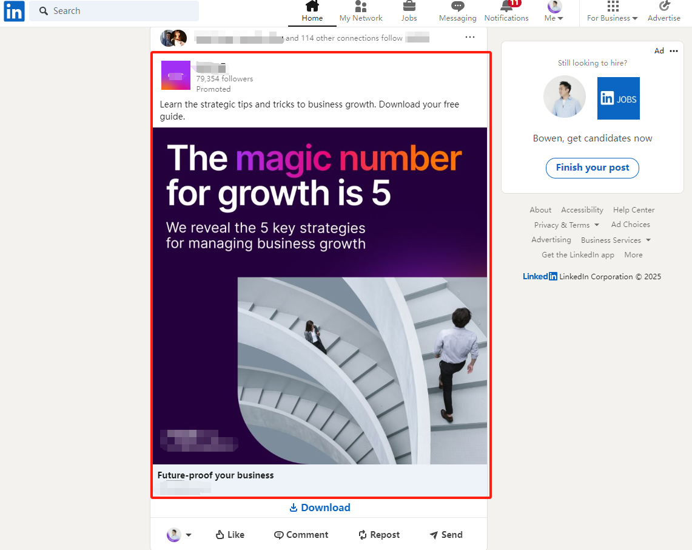Image resolution: width=692 pixels, height=550 pixels.
Task: Click the Still looking to hire? text
Action: [593, 63]
